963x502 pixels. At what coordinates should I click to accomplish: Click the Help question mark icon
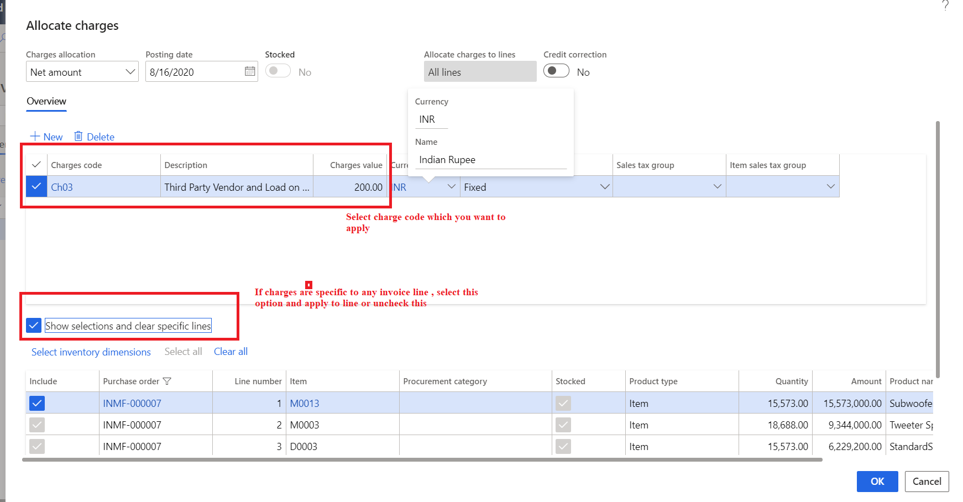945,6
